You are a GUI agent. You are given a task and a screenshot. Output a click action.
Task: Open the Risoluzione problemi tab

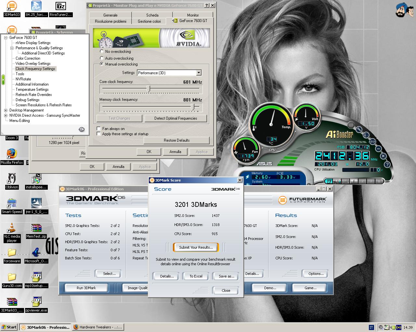click(110, 21)
